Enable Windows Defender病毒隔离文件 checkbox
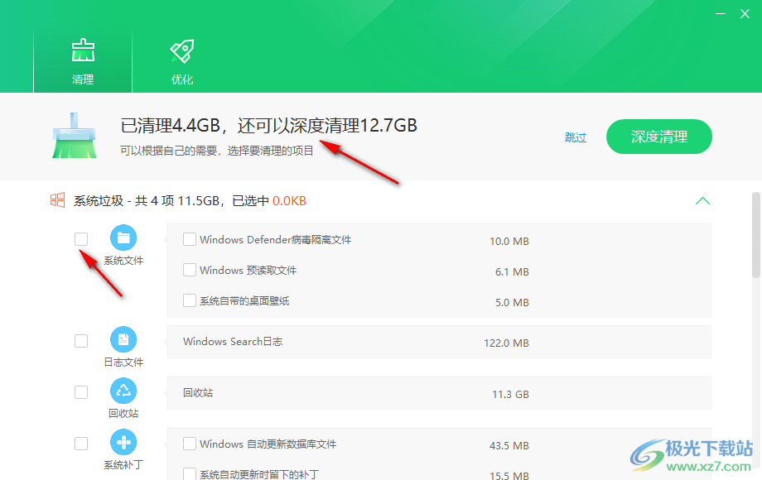 point(190,239)
